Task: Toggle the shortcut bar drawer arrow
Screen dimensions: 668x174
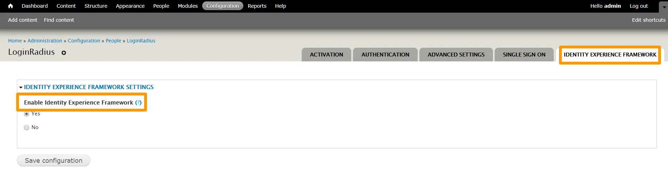Action: pyautogui.click(x=664, y=7)
